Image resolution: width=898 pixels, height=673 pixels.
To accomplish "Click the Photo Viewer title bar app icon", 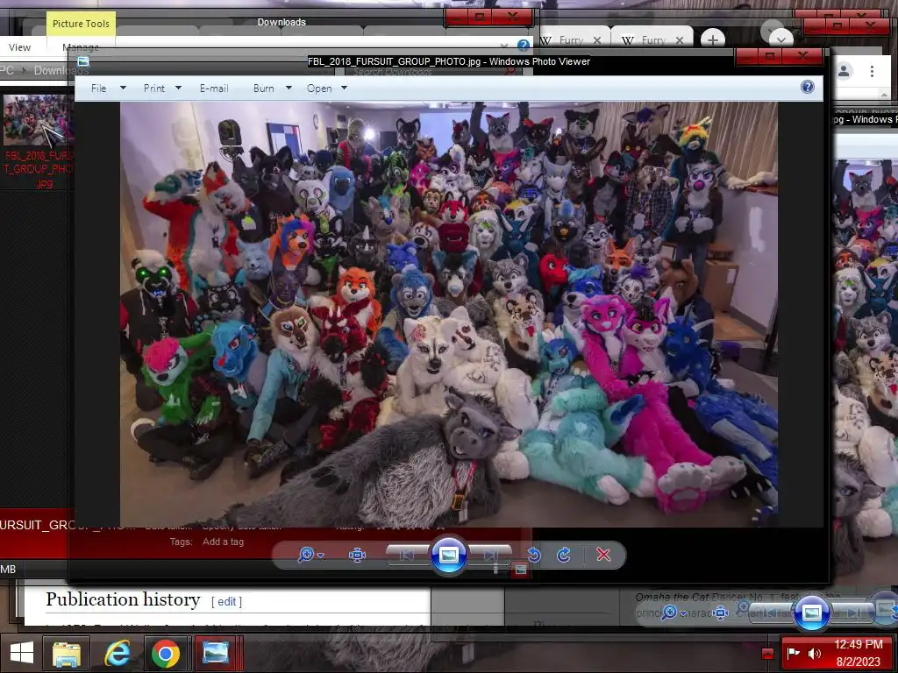I will click(x=83, y=61).
